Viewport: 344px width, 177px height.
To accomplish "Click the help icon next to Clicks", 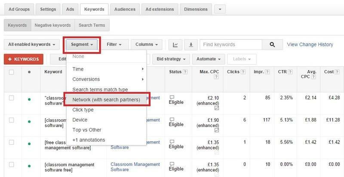I will tap(243, 72).
